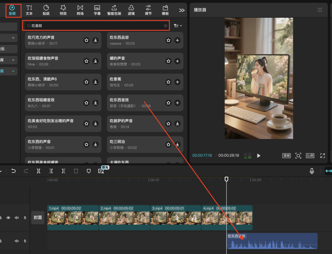This screenshot has width=332, height=254.
Task: Open the search filter dropdown
Action: pos(178,26)
